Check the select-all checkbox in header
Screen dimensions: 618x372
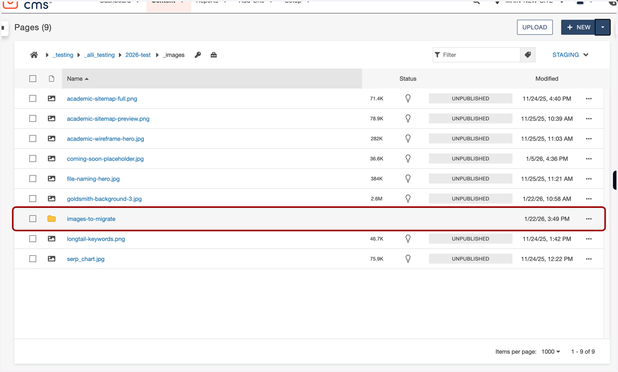click(33, 79)
